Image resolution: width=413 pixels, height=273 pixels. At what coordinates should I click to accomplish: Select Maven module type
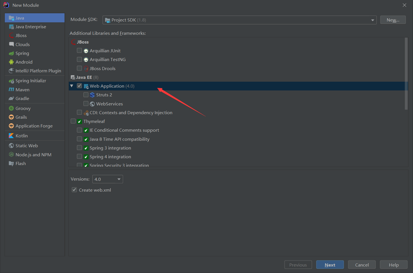pos(35,90)
